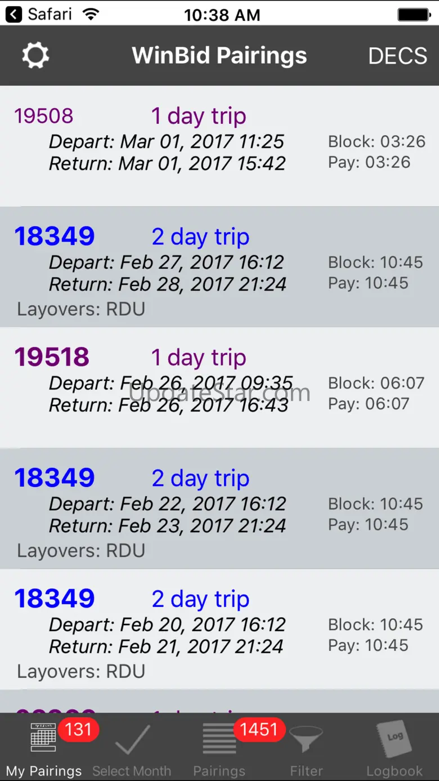Tap the Safari back arrow icon
This screenshot has height=781, width=439.
click(x=14, y=15)
